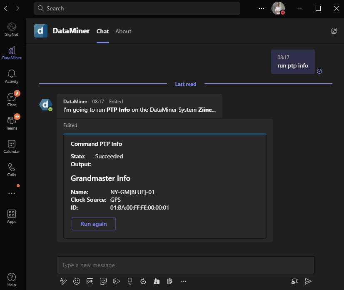The image size is (344, 290).
Task: Pop out the DataMiner chat window
Action: point(334,31)
